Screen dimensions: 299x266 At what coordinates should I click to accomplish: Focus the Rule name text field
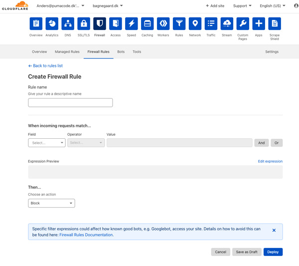point(70,102)
